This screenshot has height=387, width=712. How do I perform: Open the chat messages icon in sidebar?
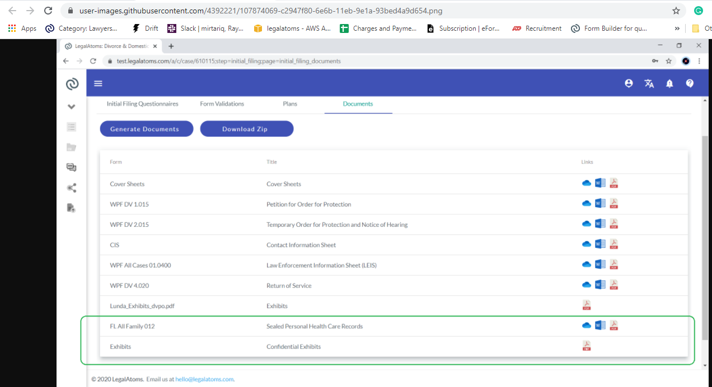pos(72,168)
